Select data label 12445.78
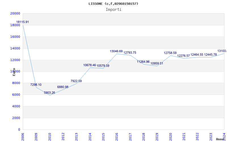This screenshot has width=227, height=142. (210, 55)
